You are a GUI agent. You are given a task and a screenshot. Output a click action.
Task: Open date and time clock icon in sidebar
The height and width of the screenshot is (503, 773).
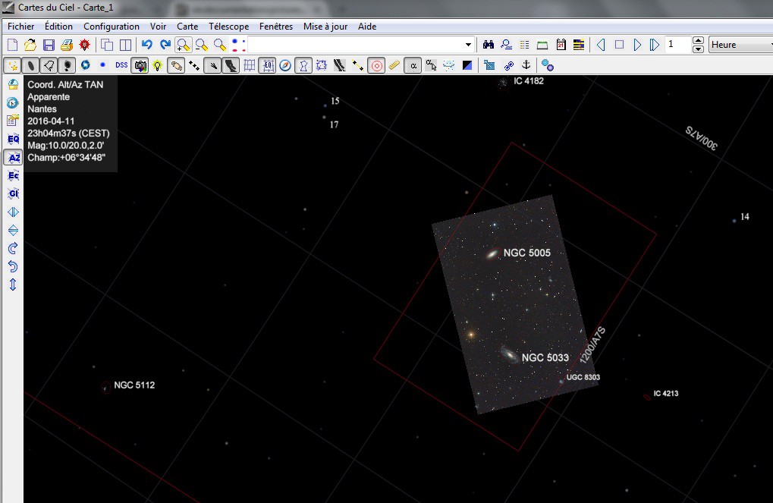[14, 102]
